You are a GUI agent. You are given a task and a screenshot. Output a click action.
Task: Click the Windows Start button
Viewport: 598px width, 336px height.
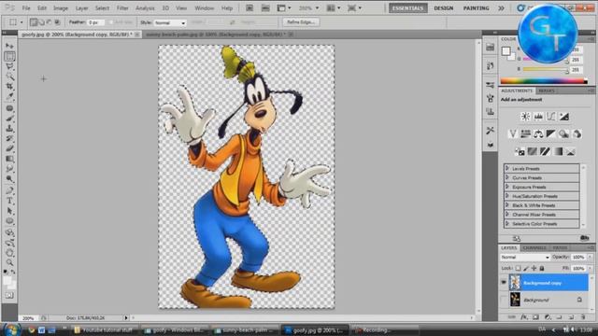coord(12,329)
